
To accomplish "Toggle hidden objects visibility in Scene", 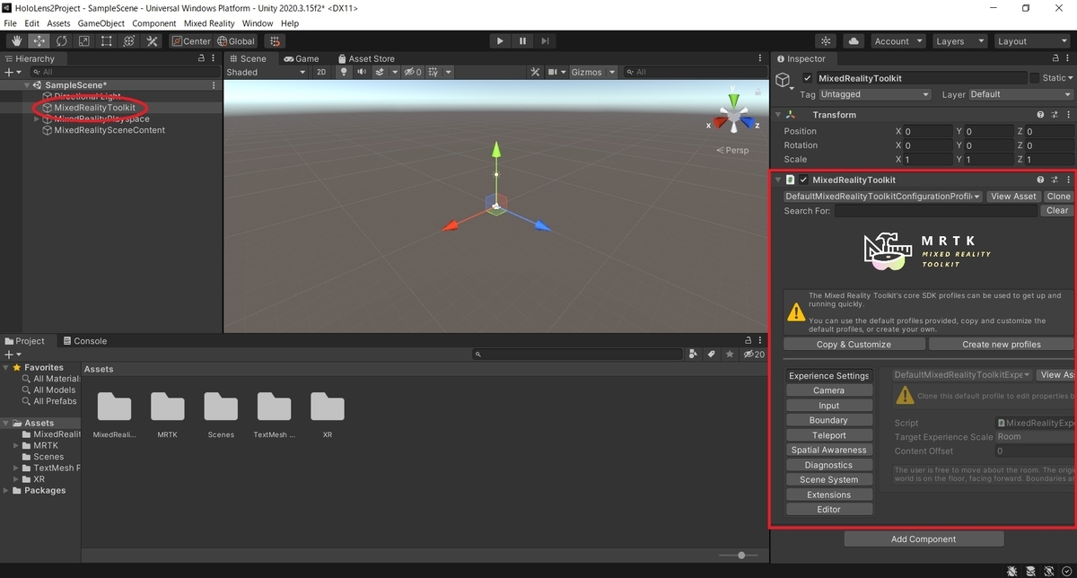I will tap(413, 72).
